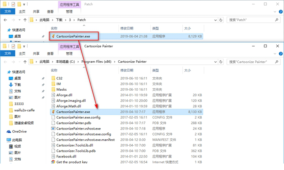
Task: Go back using the Patch window back arrow
Action: (4, 19)
